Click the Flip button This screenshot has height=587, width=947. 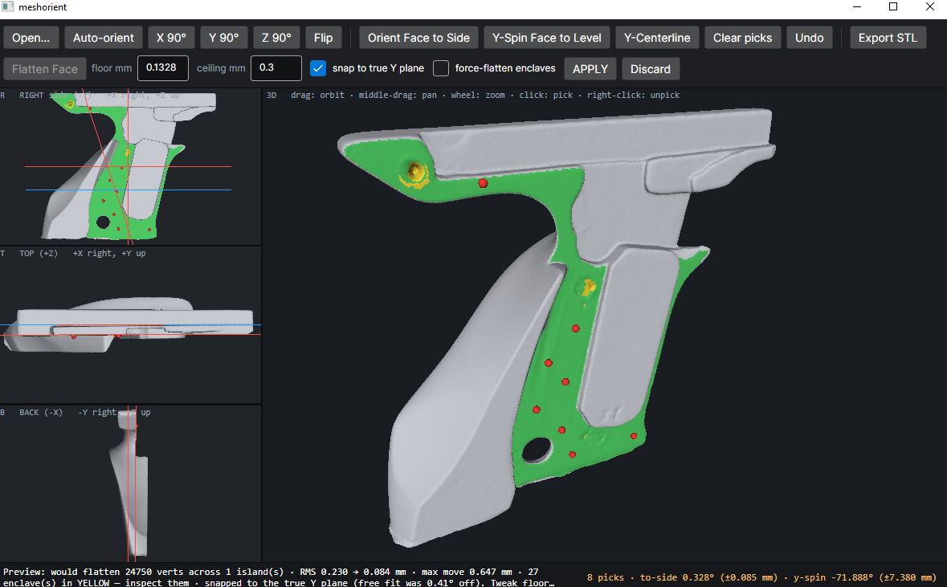[x=323, y=38]
